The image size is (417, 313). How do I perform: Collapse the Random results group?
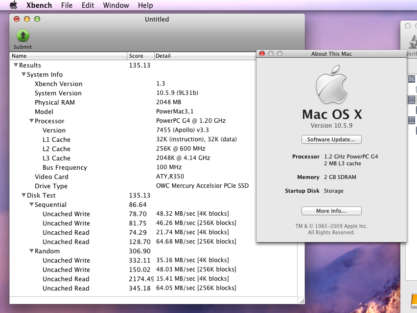click(31, 251)
